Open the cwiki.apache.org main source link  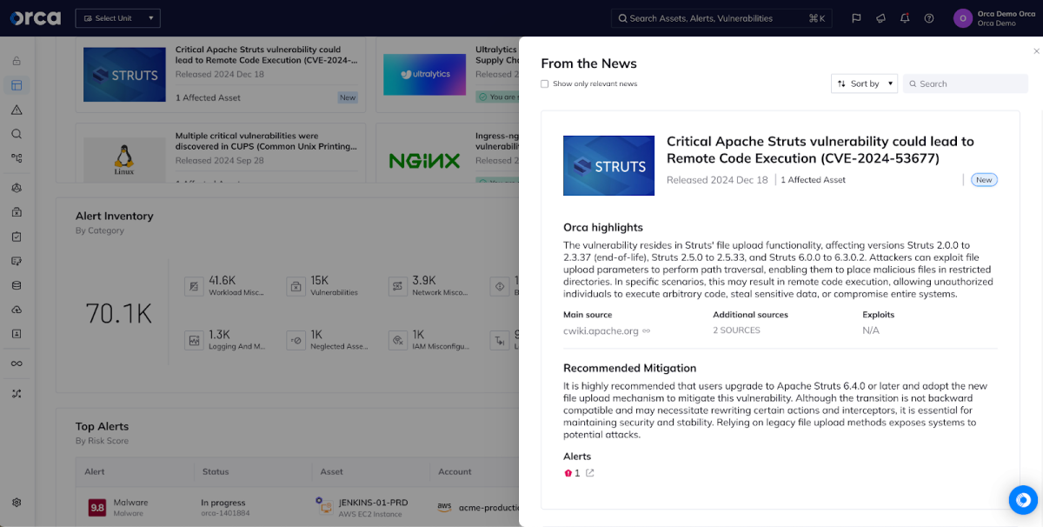(x=601, y=330)
